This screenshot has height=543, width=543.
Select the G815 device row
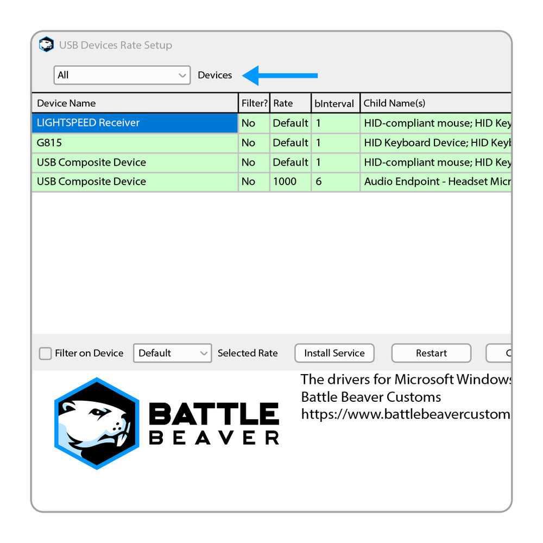[x=135, y=143]
